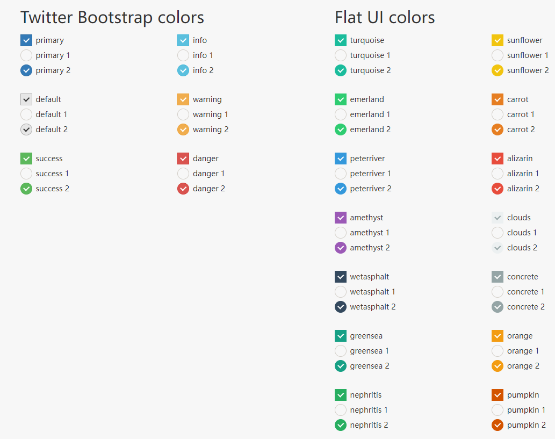Pick greensea 1 radio button
Image resolution: width=555 pixels, height=439 pixels.
click(x=341, y=351)
